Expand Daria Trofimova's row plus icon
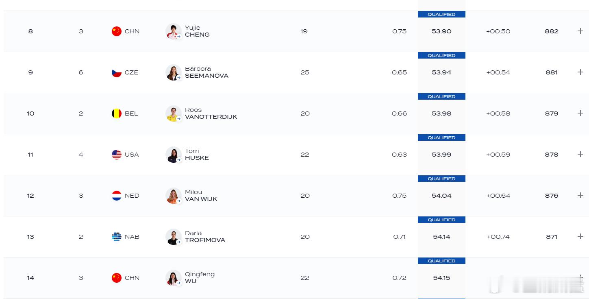 point(580,236)
